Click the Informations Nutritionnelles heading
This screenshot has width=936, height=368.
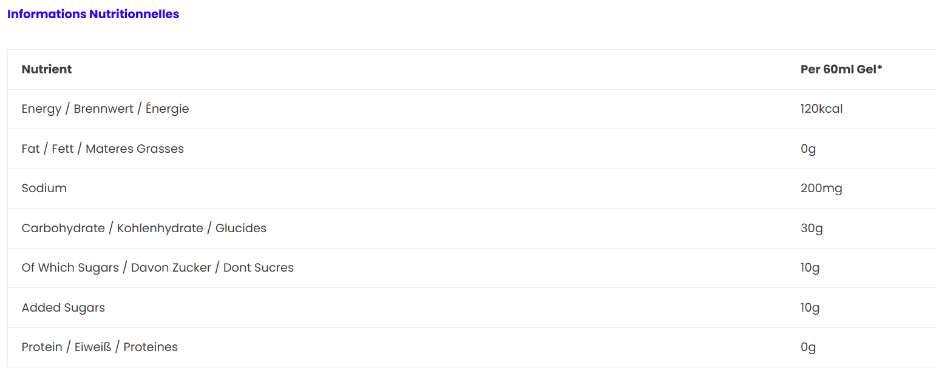coord(93,14)
